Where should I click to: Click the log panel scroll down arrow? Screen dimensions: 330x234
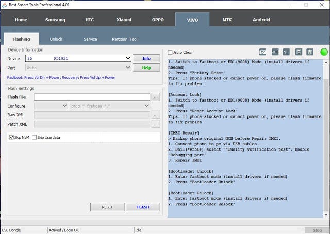(x=326, y=214)
